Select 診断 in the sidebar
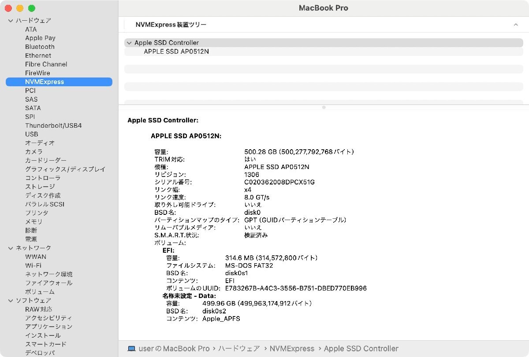Image resolution: width=529 pixels, height=357 pixels. [31, 230]
